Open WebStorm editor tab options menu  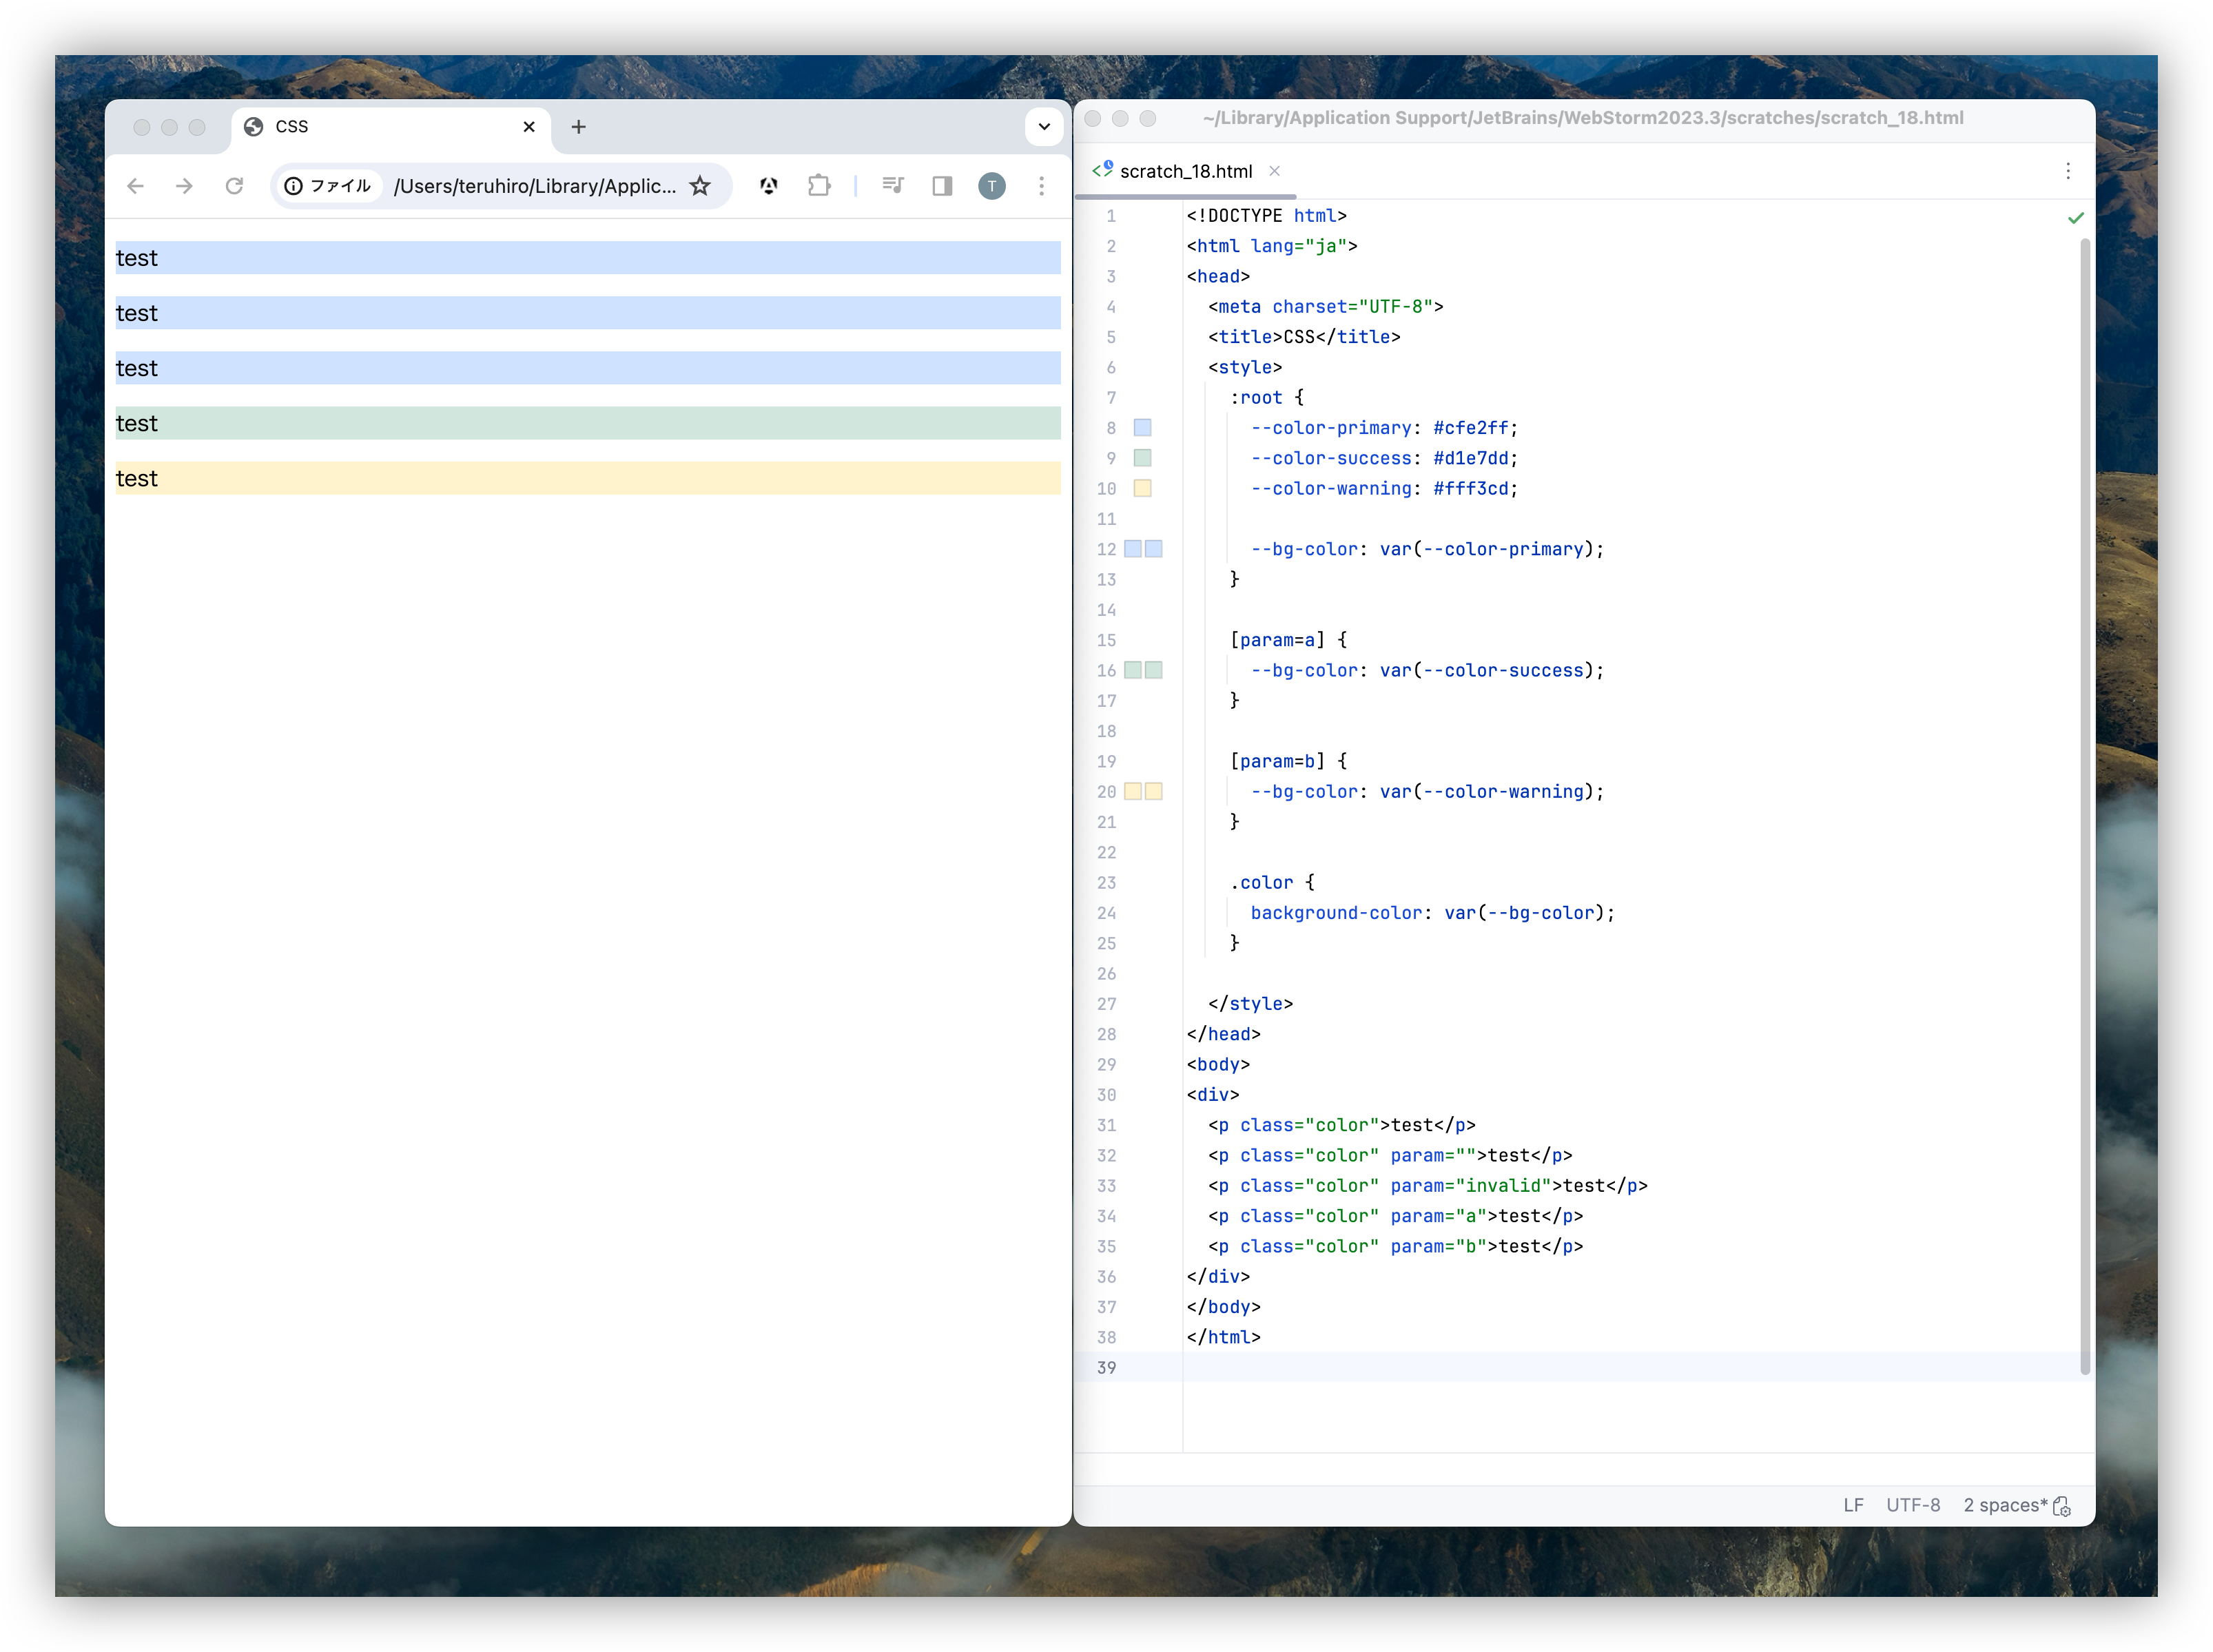(x=2067, y=171)
